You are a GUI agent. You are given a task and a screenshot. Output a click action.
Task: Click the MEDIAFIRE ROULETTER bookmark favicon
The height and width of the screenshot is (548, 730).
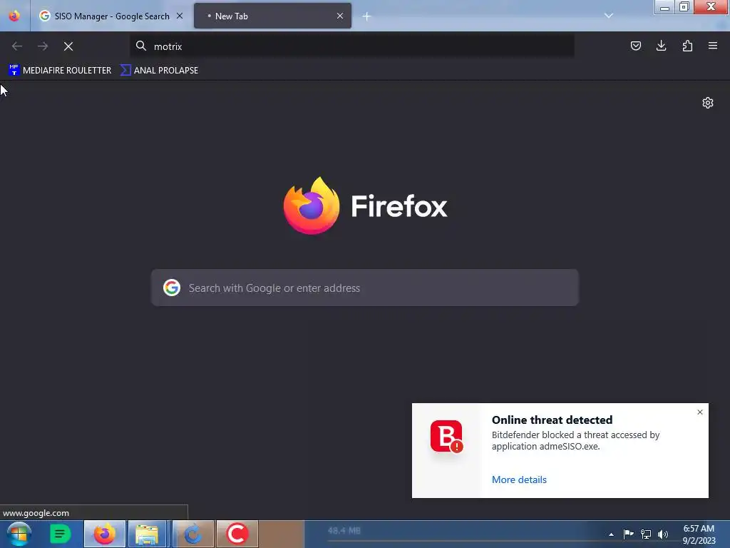[14, 70]
